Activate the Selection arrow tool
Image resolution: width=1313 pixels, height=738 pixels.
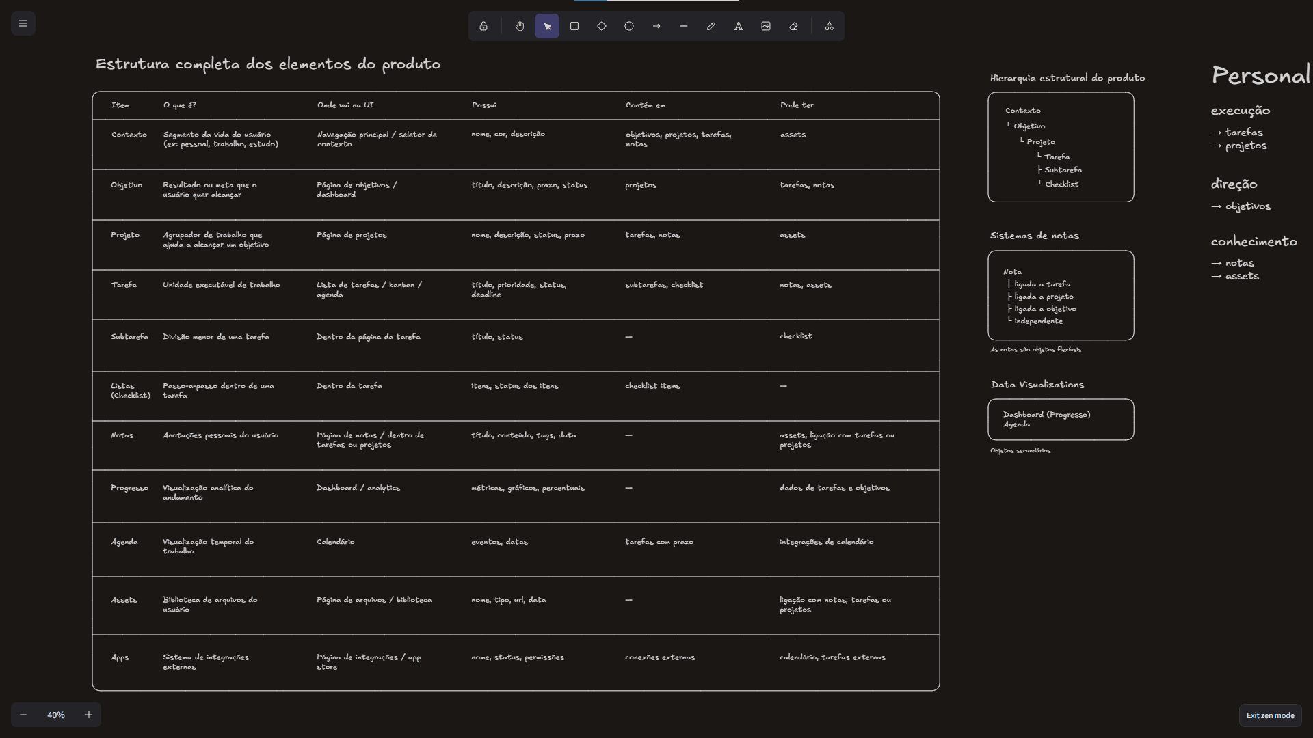547,26
